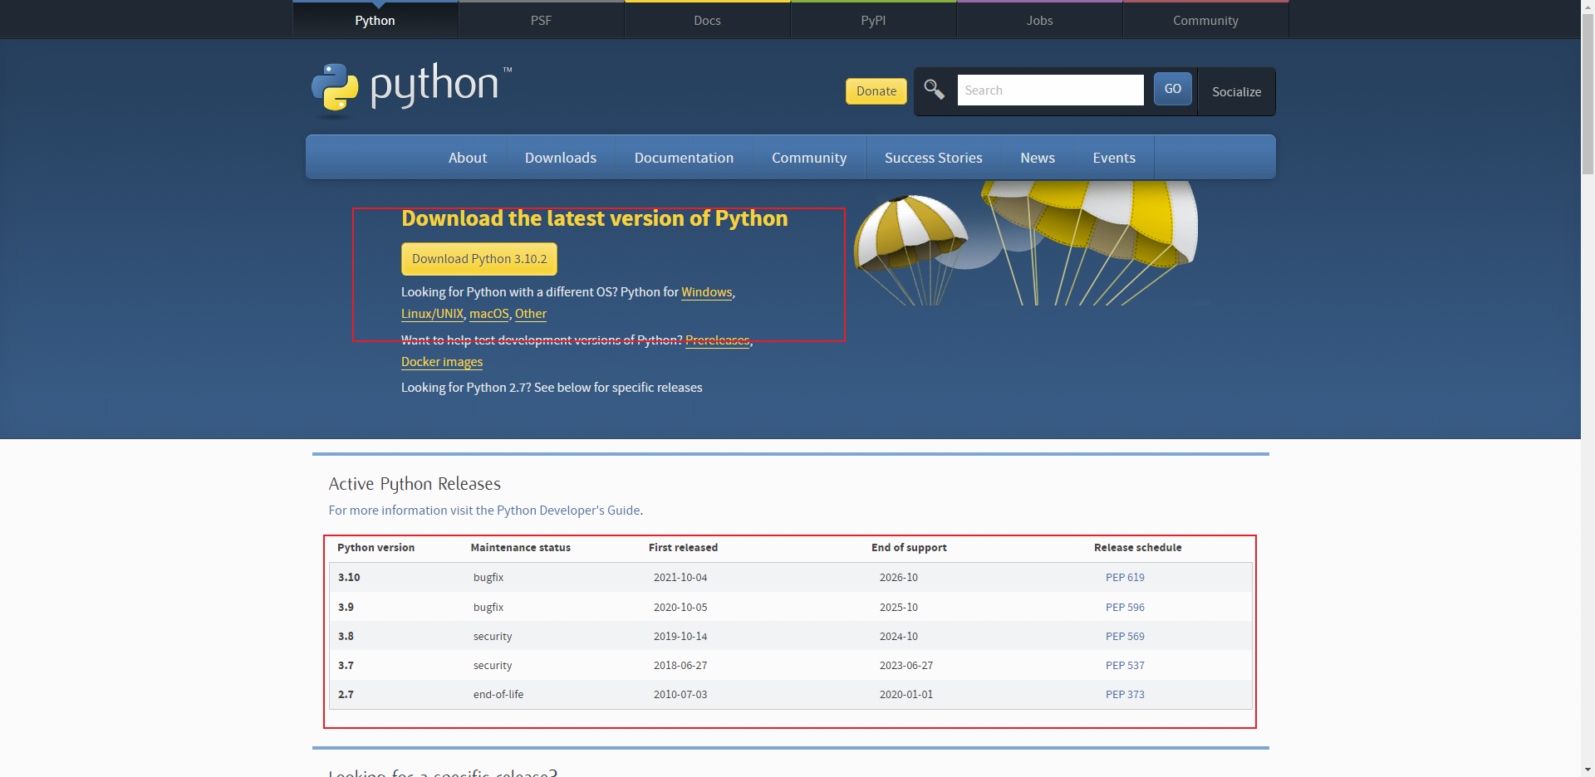
Task: Click the page vertical scrollbar thumb
Action: tap(1588, 93)
